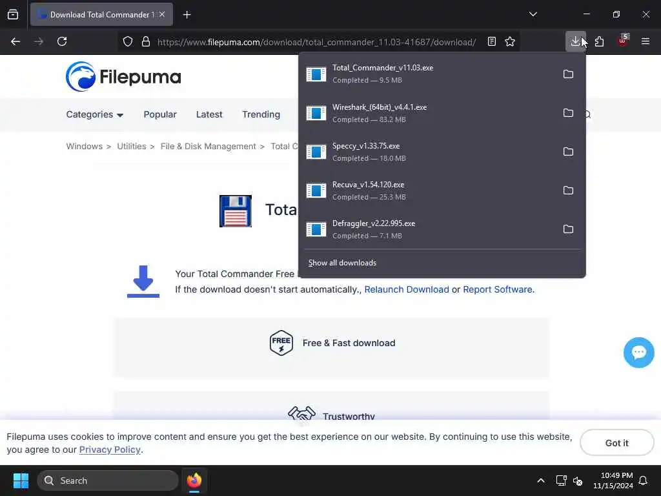This screenshot has width=661, height=496.
Task: Click the site lock security icon
Action: coord(146,41)
